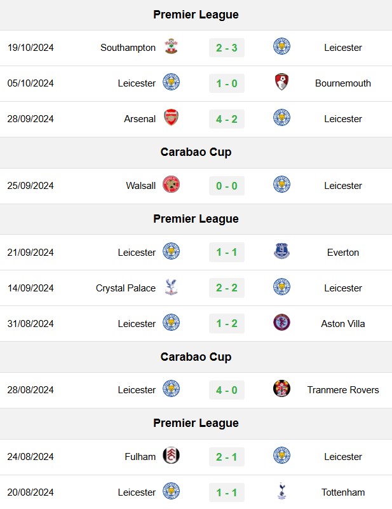Open the 0 - 0 Walsall match score
Screen dimensions: 392x509
pyautogui.click(x=227, y=186)
